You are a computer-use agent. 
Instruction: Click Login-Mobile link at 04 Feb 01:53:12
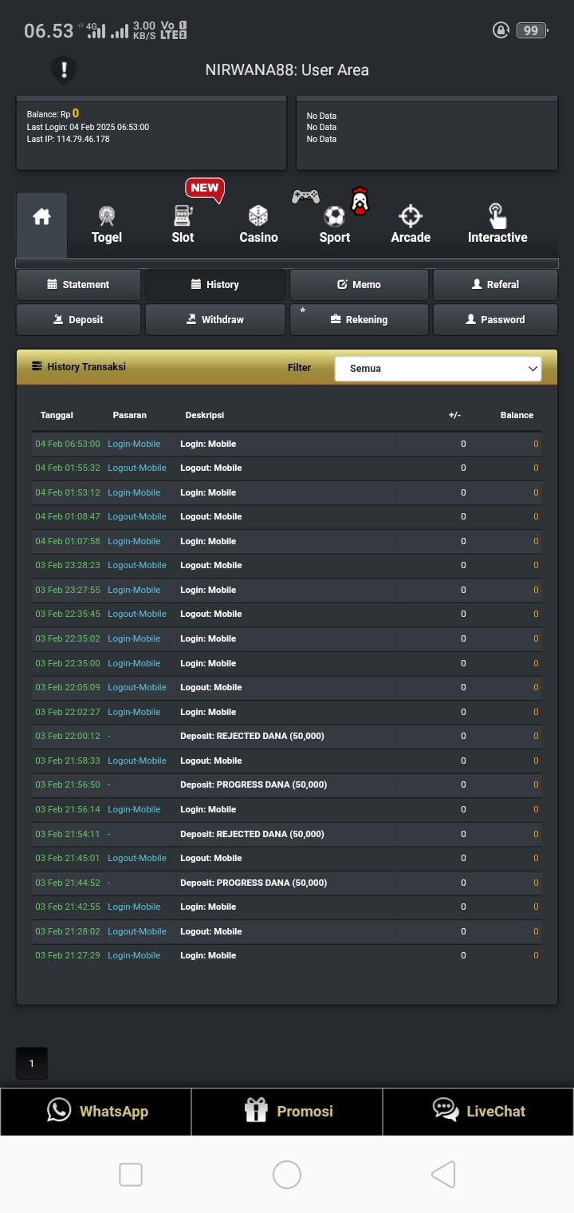(x=134, y=492)
